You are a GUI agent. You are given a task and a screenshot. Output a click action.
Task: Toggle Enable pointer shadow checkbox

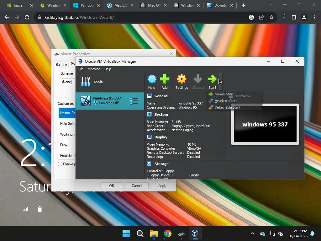click(60, 164)
